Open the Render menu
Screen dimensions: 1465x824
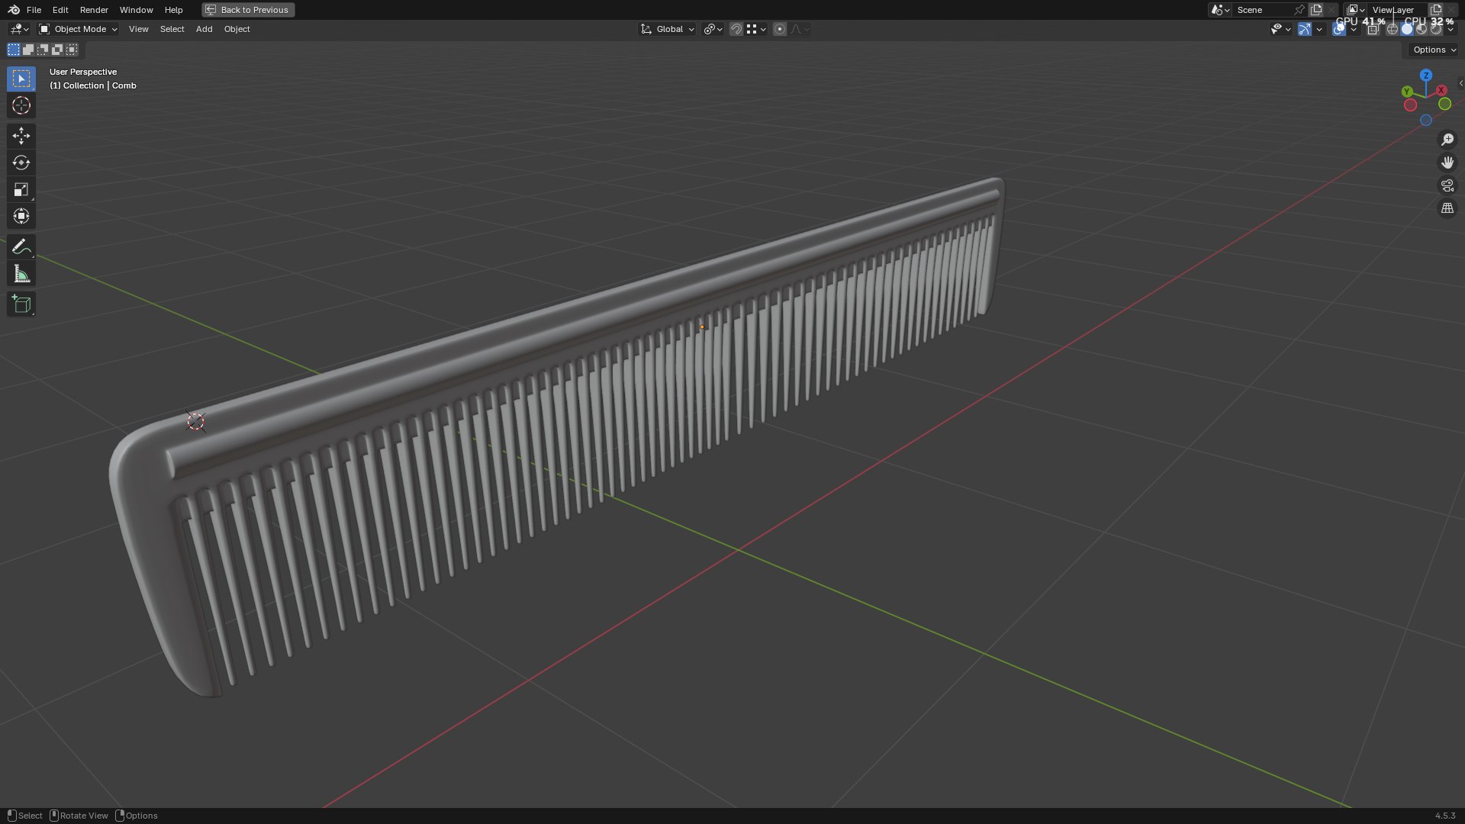94,10
